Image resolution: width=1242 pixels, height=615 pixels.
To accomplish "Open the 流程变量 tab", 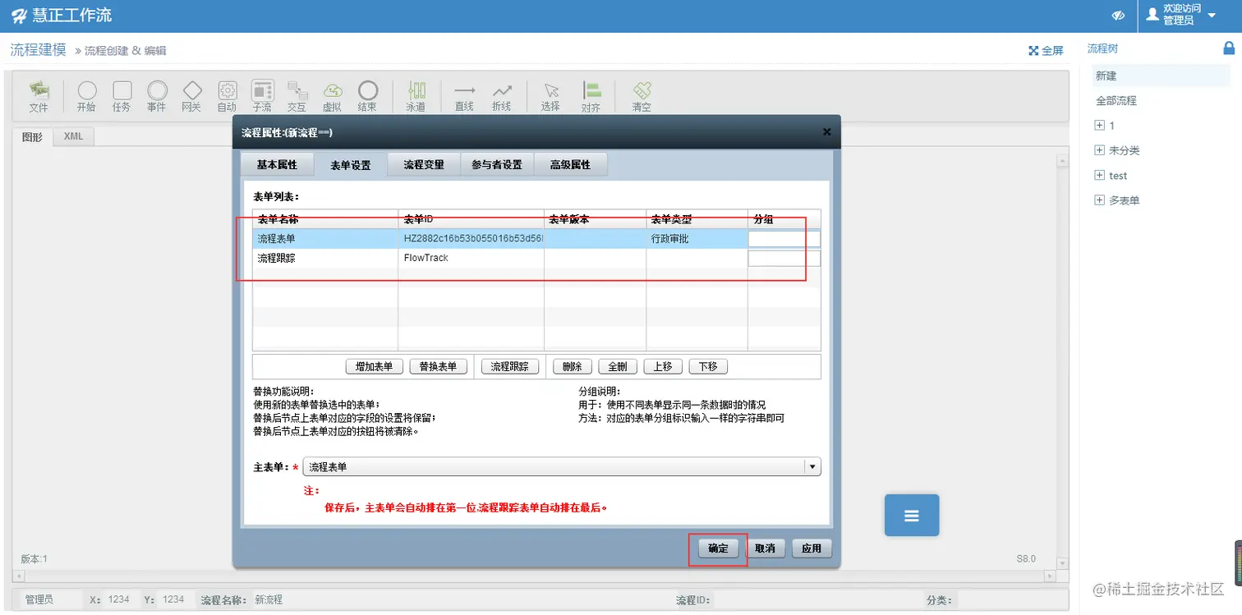I will [x=424, y=164].
